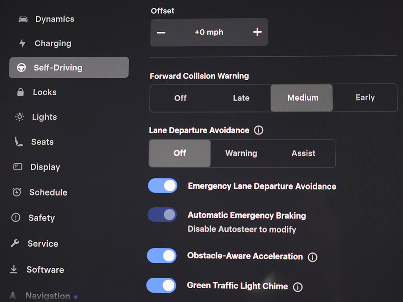The image size is (403, 302).
Task: Click the padlock icon beside Locks
Action: pyautogui.click(x=20, y=92)
